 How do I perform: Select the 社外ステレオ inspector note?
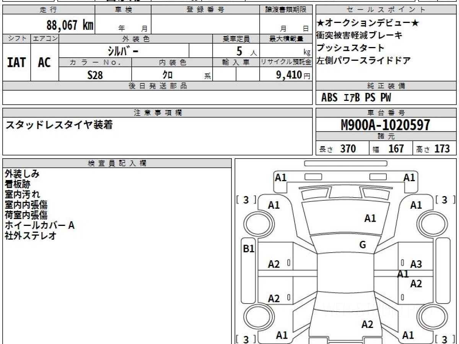point(31,236)
